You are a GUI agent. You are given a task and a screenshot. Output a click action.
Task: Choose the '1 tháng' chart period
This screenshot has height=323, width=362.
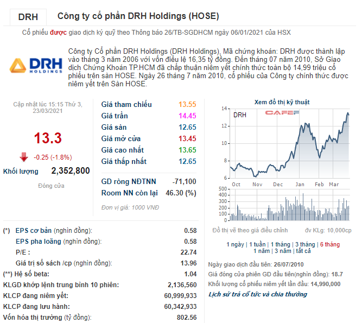281,244
